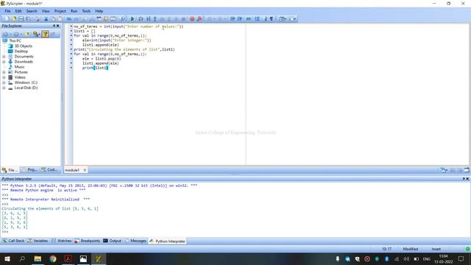471x265 pixels.
Task: Click the magnifier Find in Files icon
Action: (x=122, y=19)
